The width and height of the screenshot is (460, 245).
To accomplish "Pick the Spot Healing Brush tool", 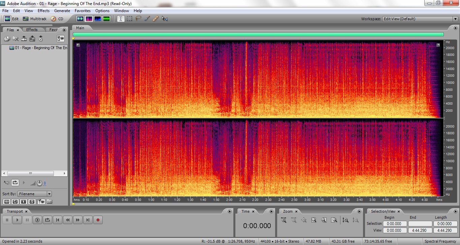I will pos(156,19).
